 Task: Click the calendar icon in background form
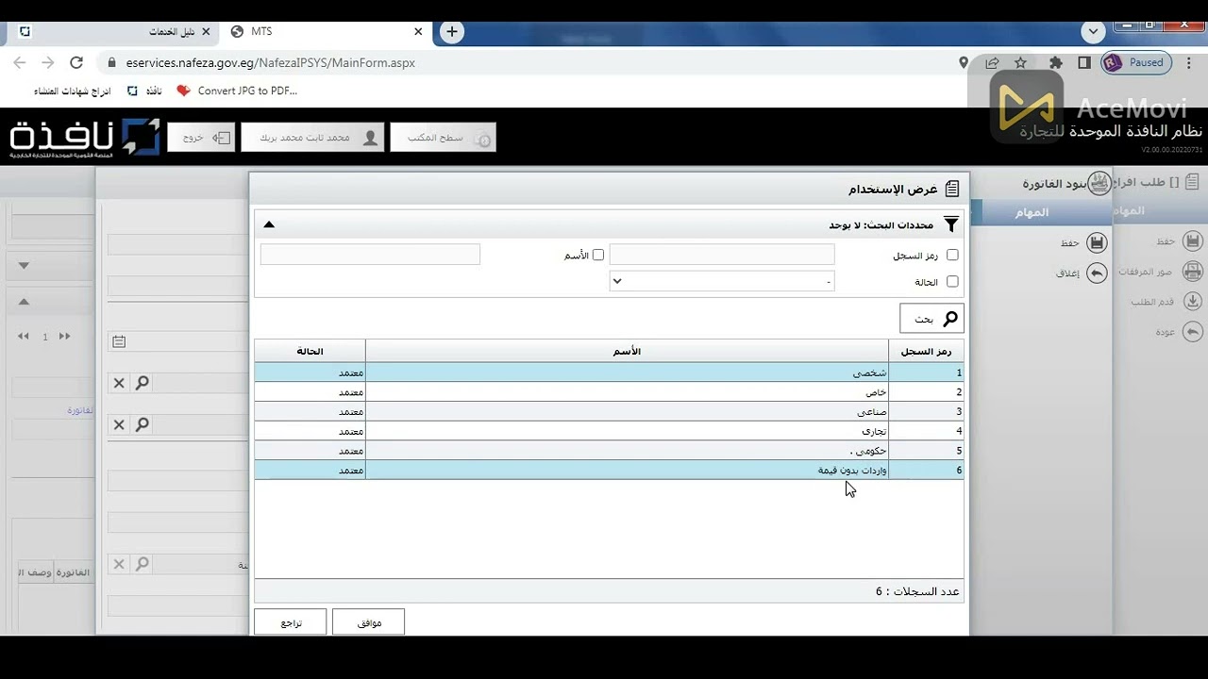119,341
